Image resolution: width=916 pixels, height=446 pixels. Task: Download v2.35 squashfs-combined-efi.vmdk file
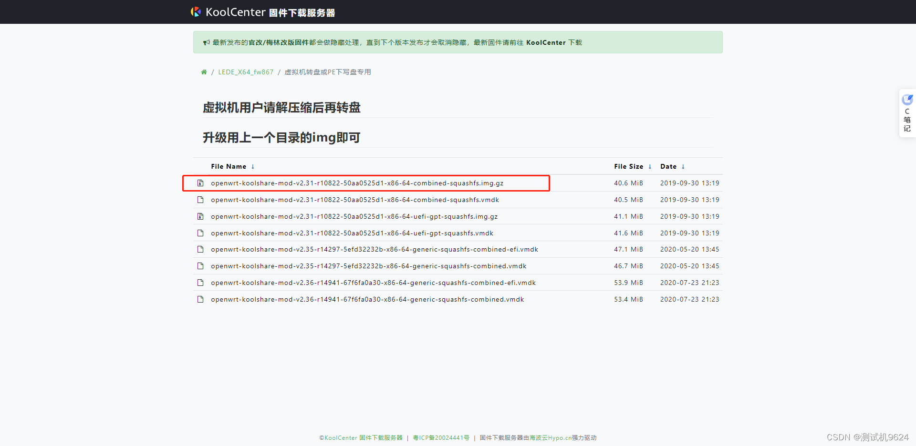pos(375,249)
